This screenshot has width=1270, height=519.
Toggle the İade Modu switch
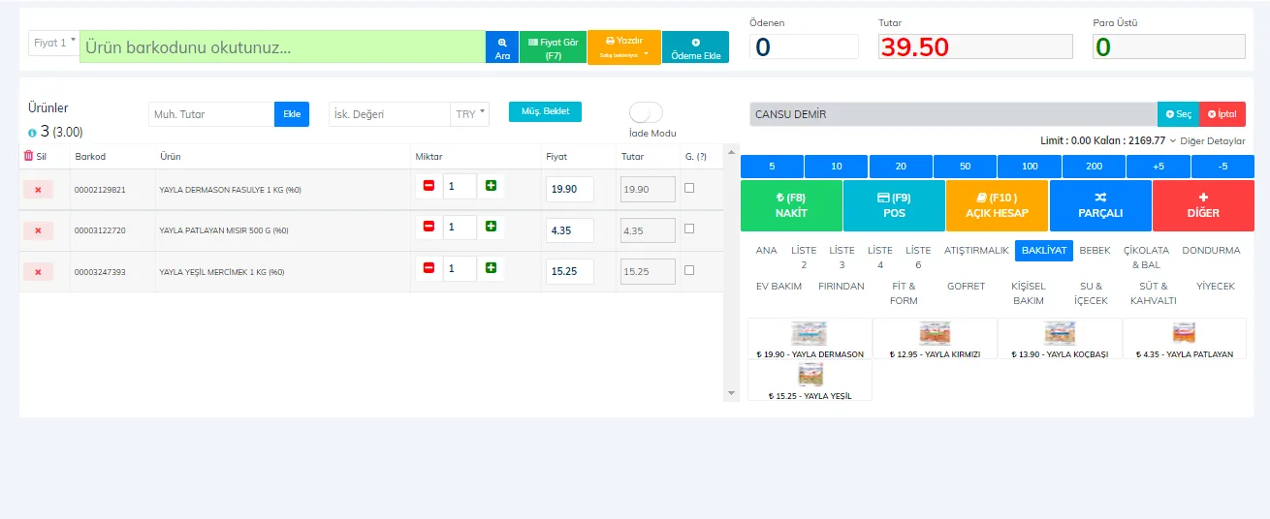tap(646, 112)
